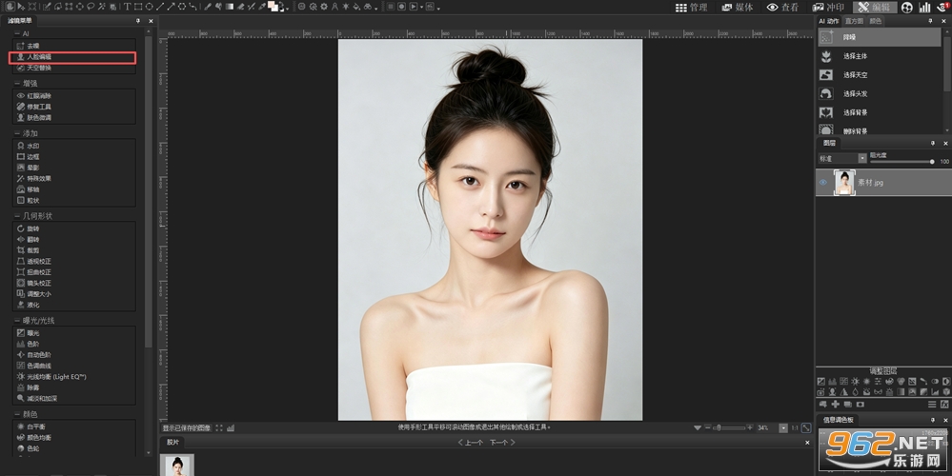Collapse the AI filter group

point(16,34)
